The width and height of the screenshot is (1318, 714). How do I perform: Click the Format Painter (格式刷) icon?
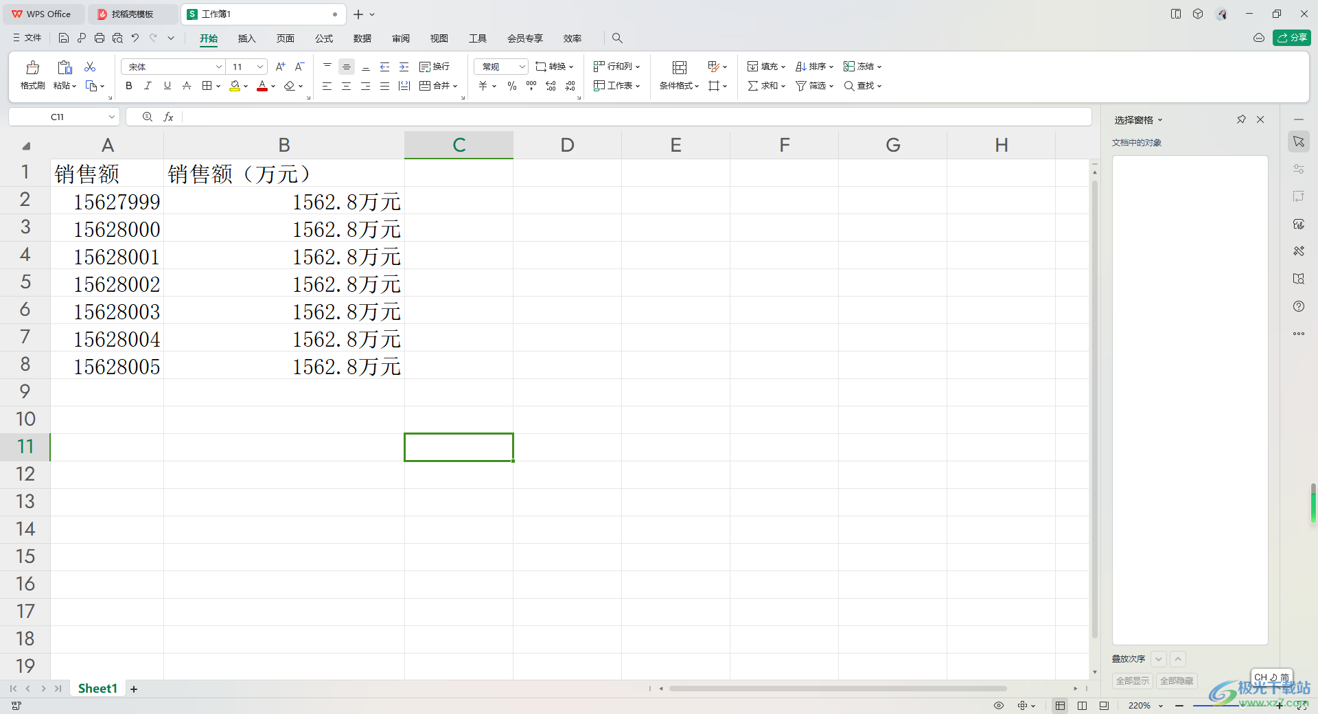click(x=32, y=67)
